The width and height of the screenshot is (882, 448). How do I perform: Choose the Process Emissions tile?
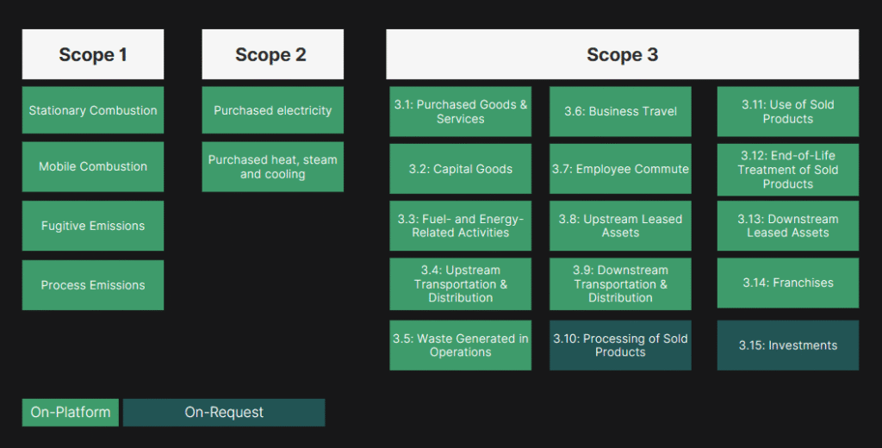point(93,285)
